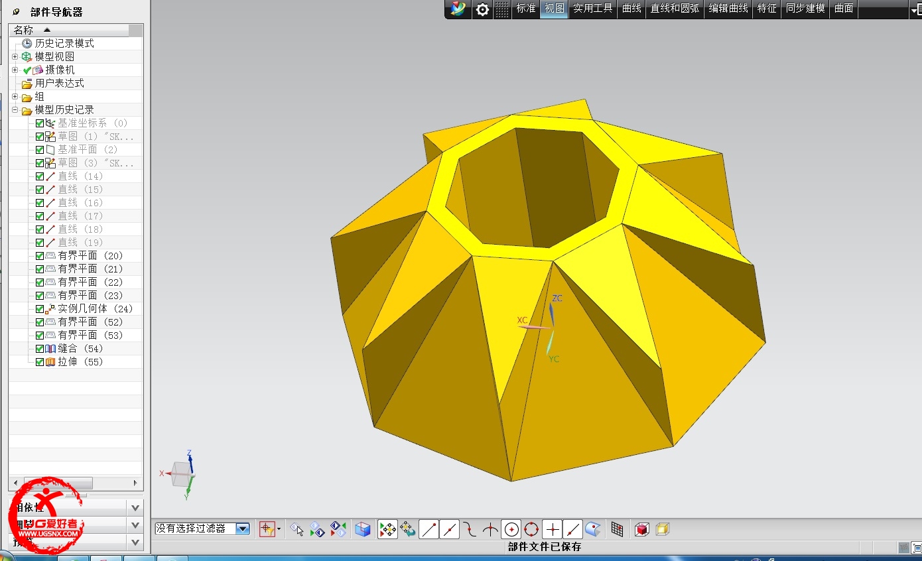Screen dimensions: 922x561
Task: Select 用户表达式 folder in navigator
Action: tap(60, 83)
